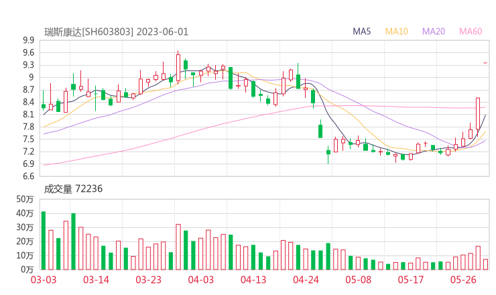Click the 9.9 price axis label
The image size is (496, 295).
pos(28,40)
